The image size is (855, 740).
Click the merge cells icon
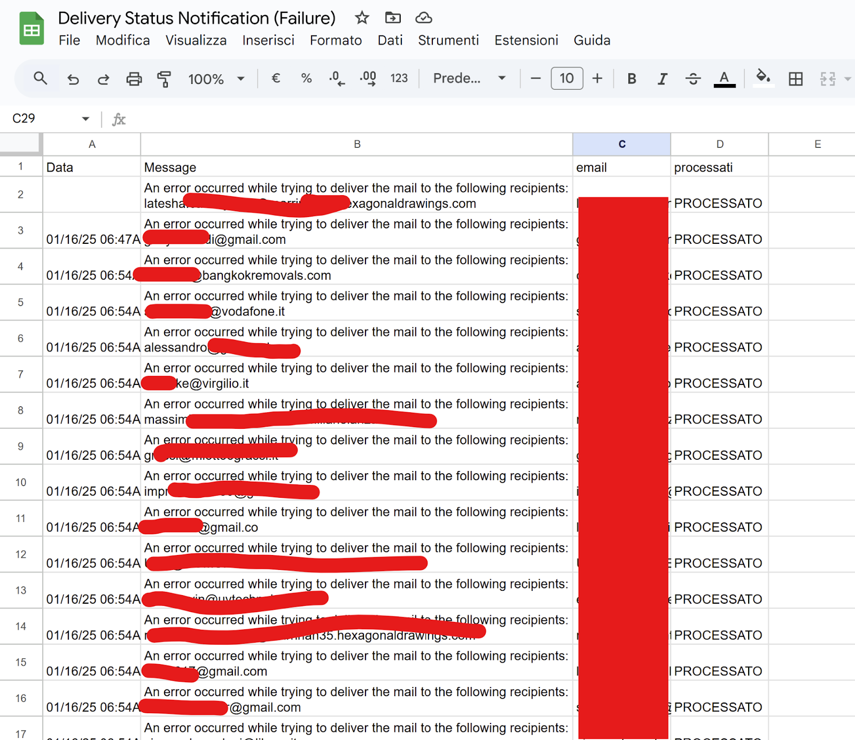coord(827,79)
